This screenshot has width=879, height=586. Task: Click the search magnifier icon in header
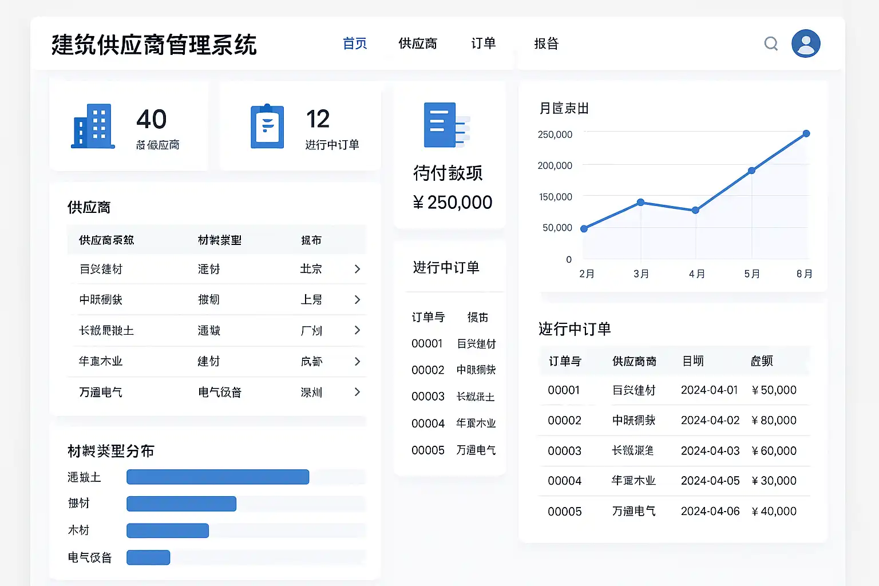(x=771, y=43)
